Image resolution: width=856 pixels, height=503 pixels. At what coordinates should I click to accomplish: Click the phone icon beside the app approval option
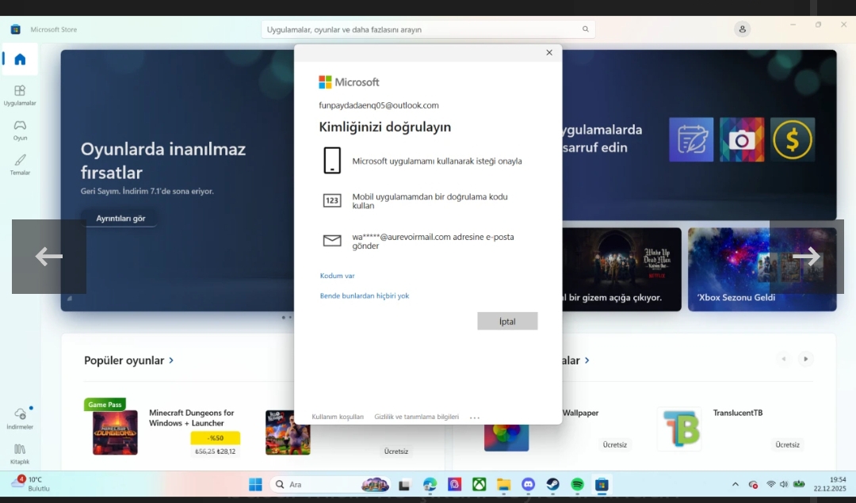[x=332, y=160]
